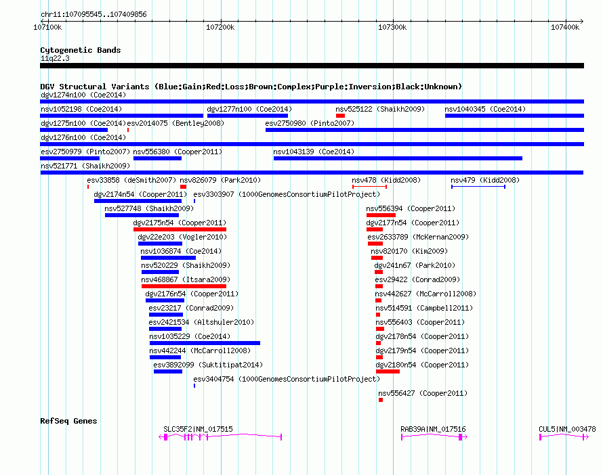Open the dgv2175n54 (Cooper2011) variant label
This screenshot has height=475, width=603.
click(180, 223)
